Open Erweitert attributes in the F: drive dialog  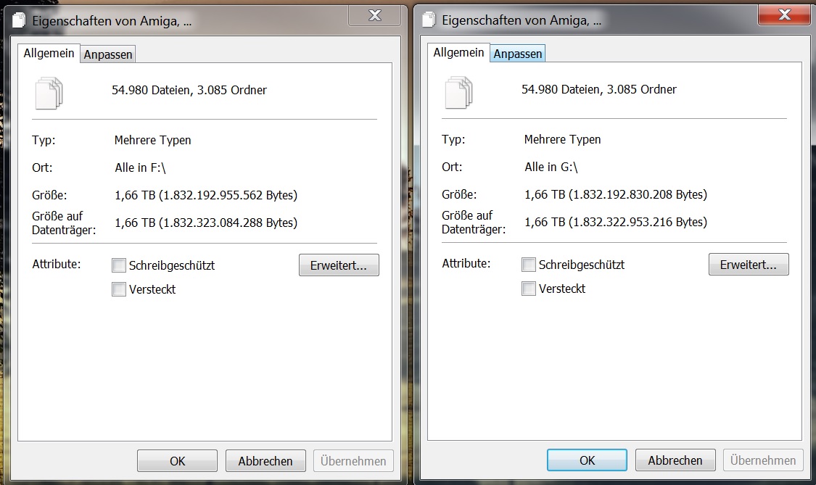pyautogui.click(x=339, y=265)
